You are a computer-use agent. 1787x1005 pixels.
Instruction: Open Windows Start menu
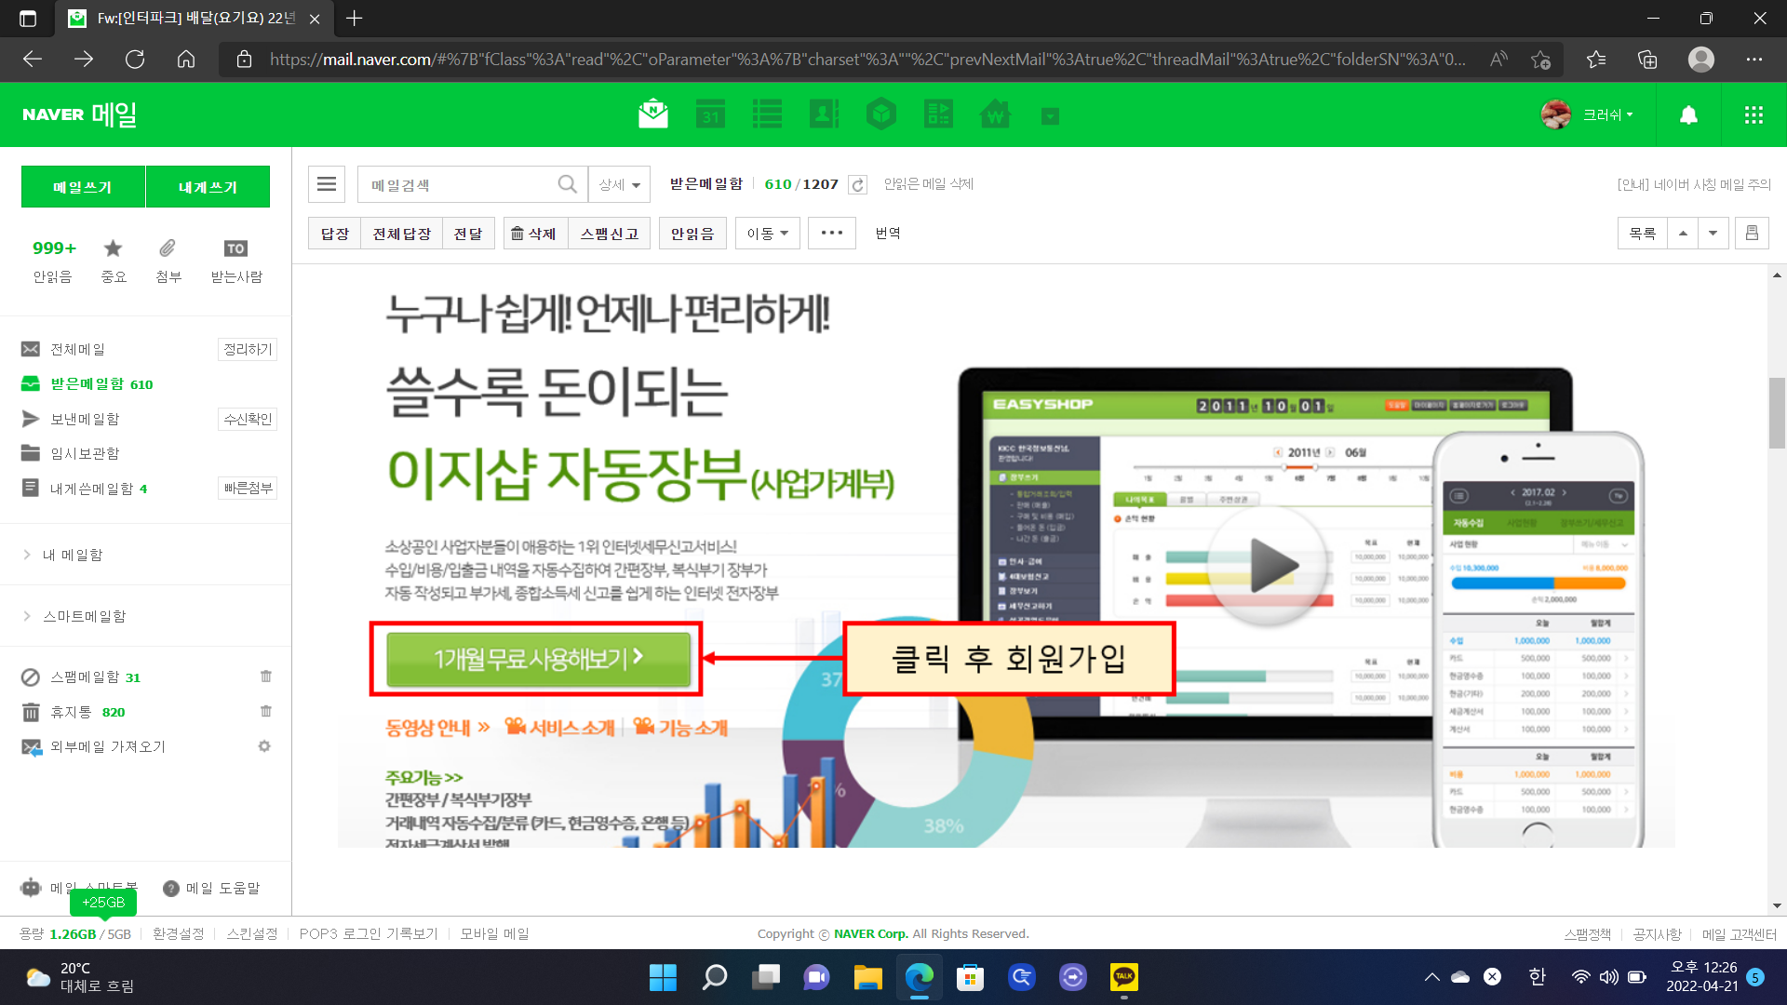pos(663,977)
